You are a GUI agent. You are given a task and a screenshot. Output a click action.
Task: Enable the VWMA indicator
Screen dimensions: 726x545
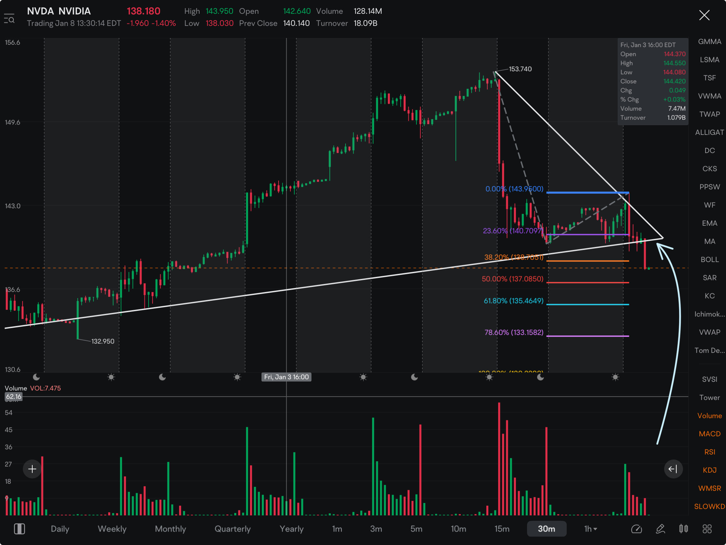710,96
